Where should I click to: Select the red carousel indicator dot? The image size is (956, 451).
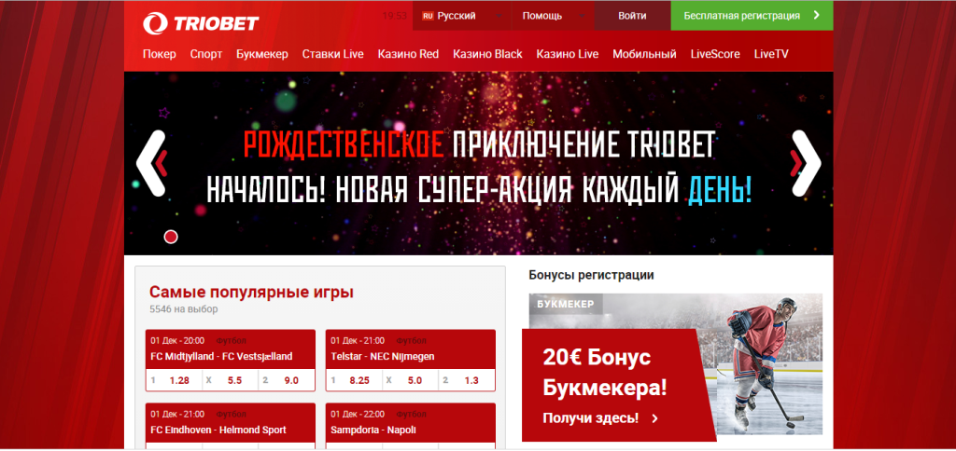pyautogui.click(x=171, y=237)
